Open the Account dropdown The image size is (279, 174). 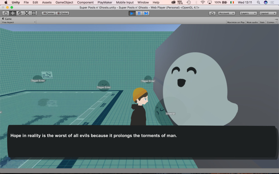coord(226,13)
